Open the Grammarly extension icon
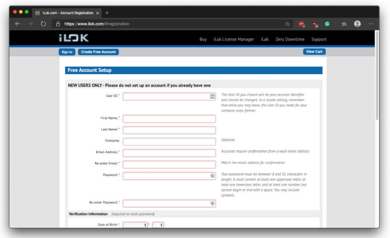 pyautogui.click(x=327, y=24)
